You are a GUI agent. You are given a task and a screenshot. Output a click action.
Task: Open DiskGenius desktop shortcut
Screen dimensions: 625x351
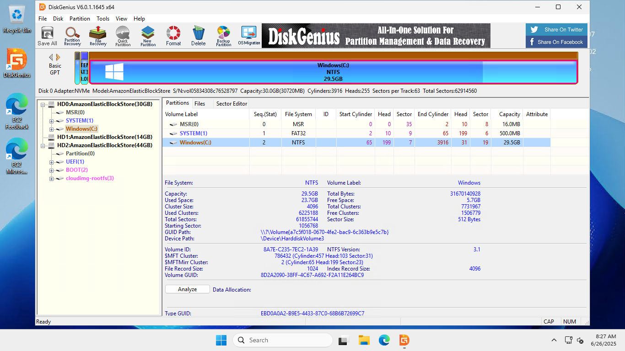tap(17, 64)
